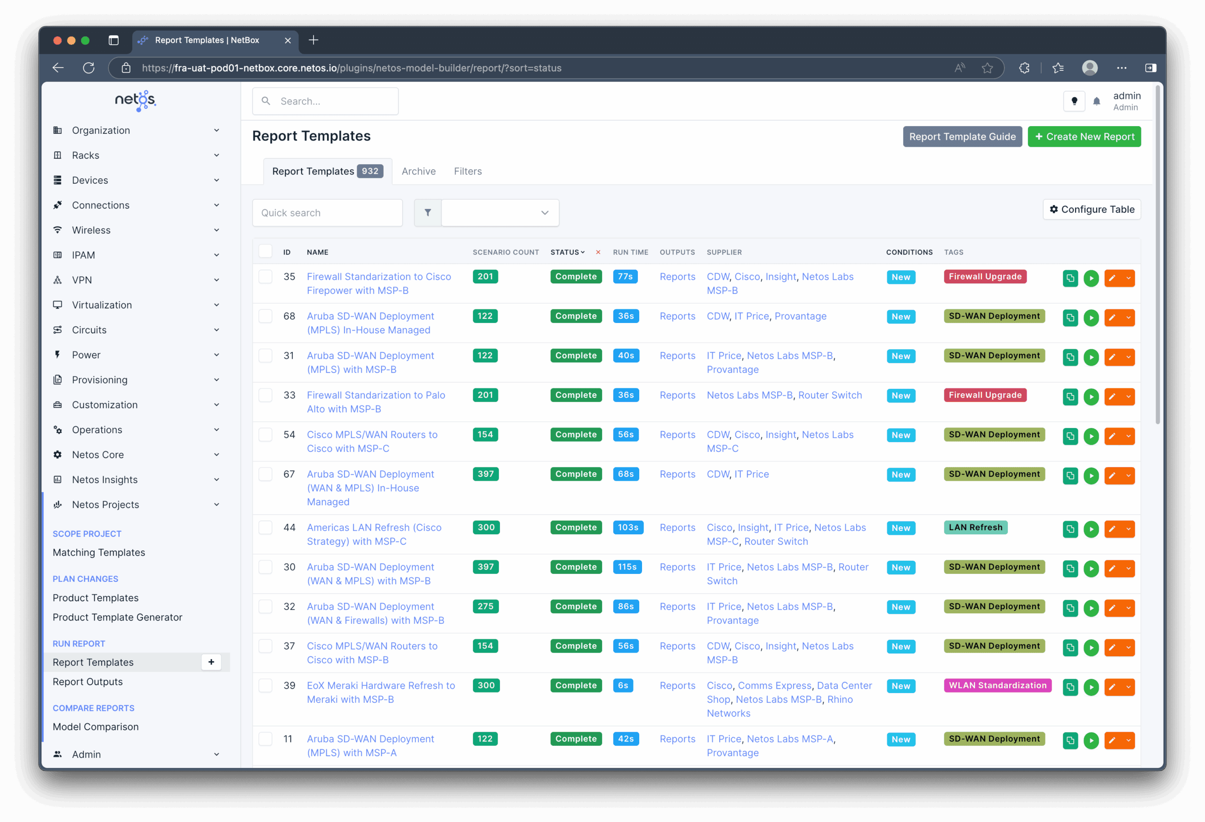
Task: Run report 39 EoX Meraki Hardware Refresh
Action: [x=1091, y=686]
